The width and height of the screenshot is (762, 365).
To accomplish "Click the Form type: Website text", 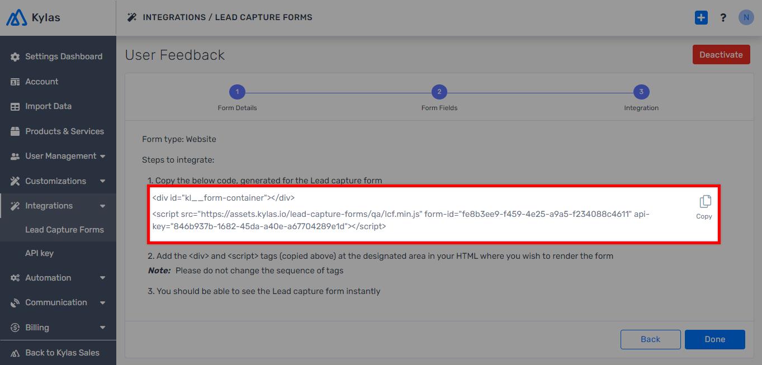I will (x=179, y=139).
